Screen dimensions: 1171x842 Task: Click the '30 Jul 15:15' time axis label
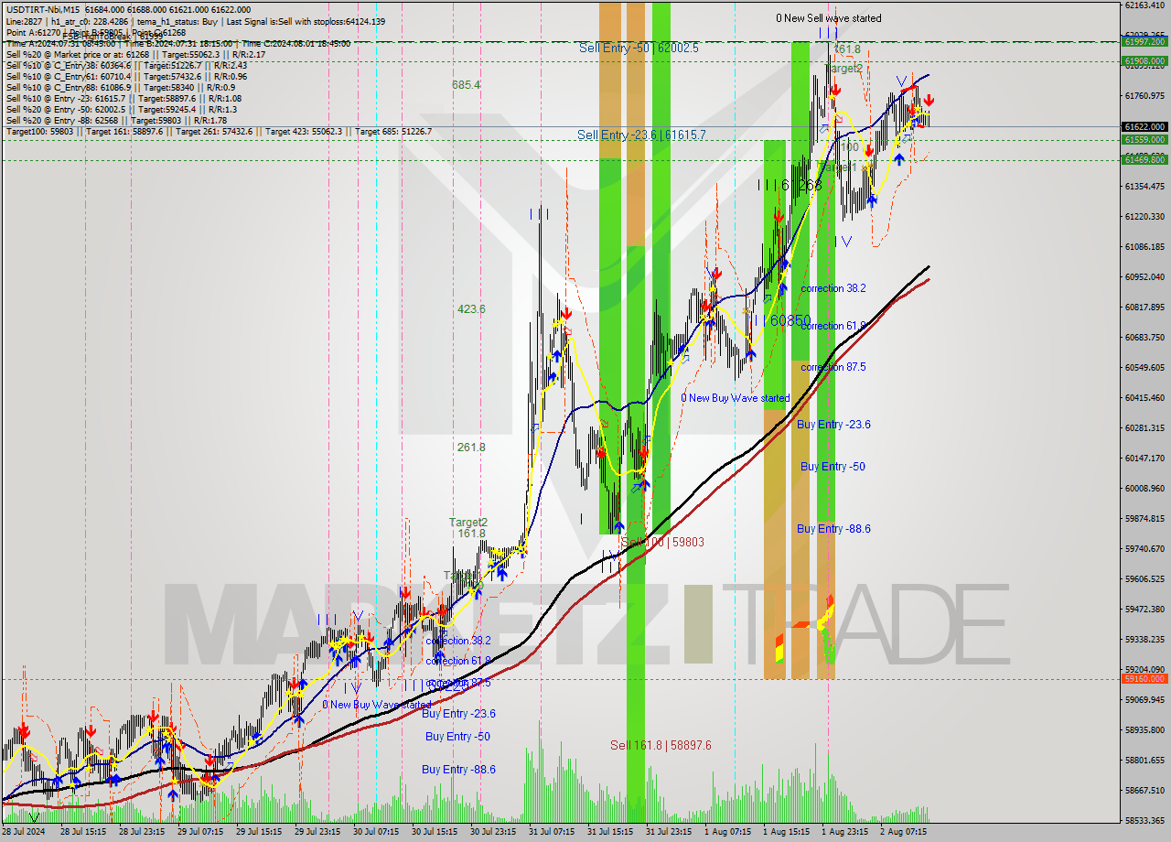(x=435, y=832)
